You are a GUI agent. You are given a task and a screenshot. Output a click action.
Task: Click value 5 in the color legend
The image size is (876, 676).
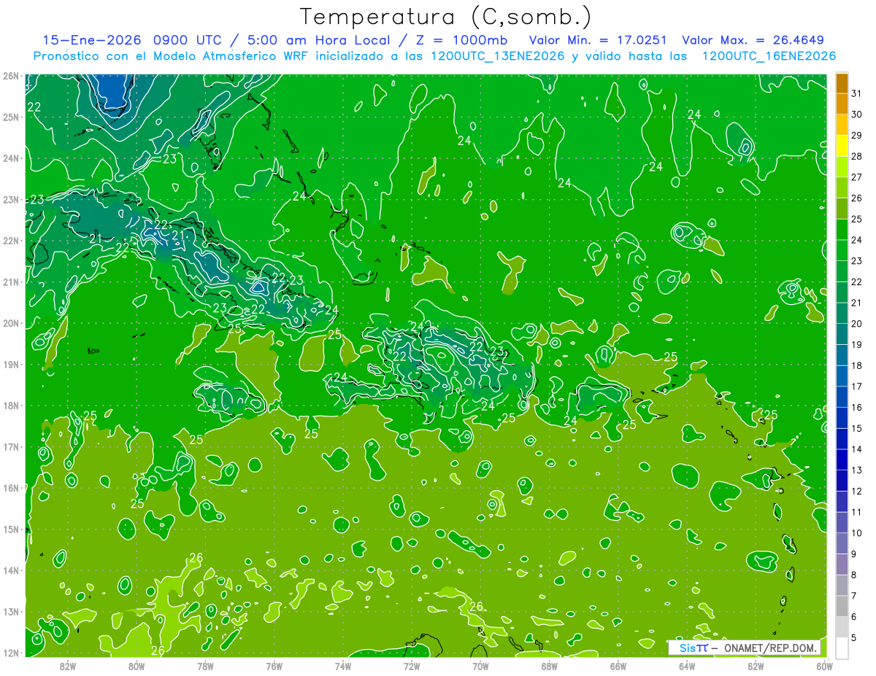854,637
